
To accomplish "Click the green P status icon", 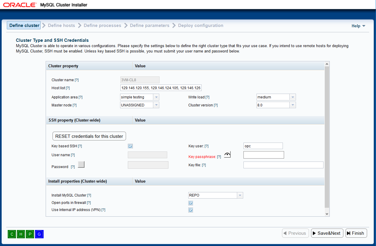I will [x=30, y=234].
